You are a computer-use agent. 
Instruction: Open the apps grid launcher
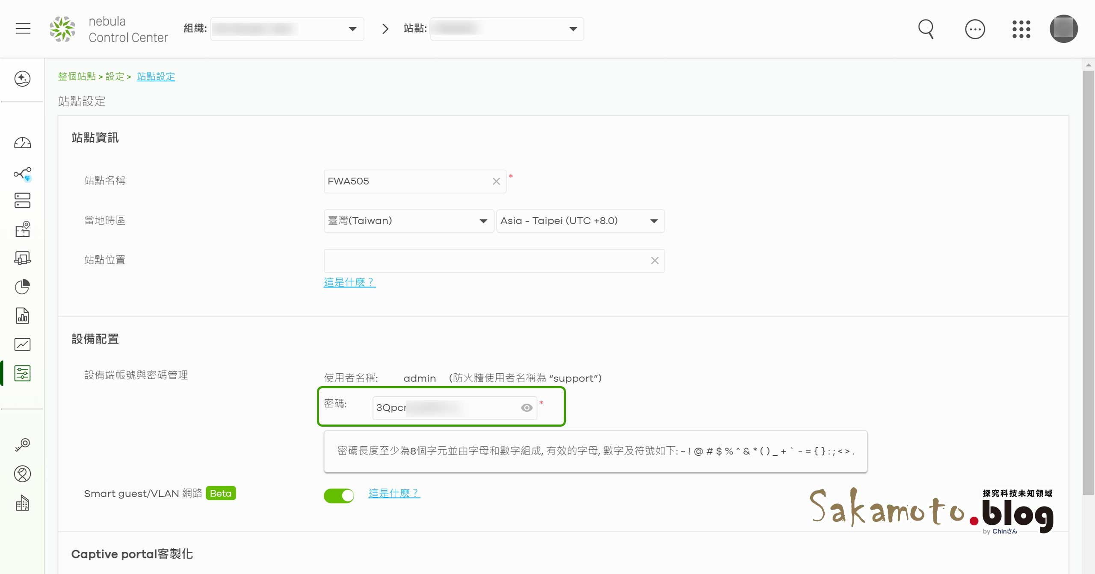[x=1021, y=29]
